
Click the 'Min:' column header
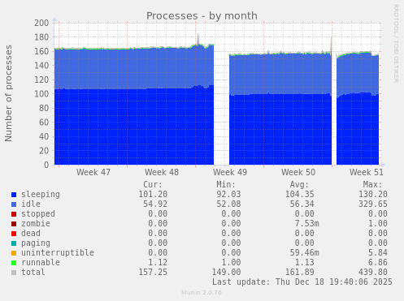226,185
